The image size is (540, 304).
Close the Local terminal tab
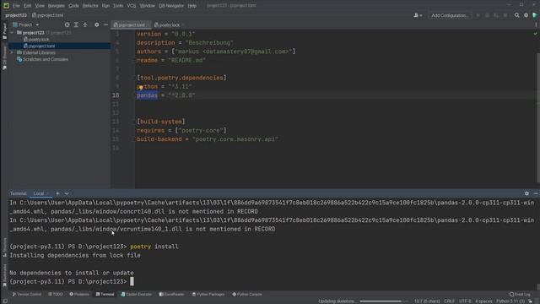(x=48, y=193)
